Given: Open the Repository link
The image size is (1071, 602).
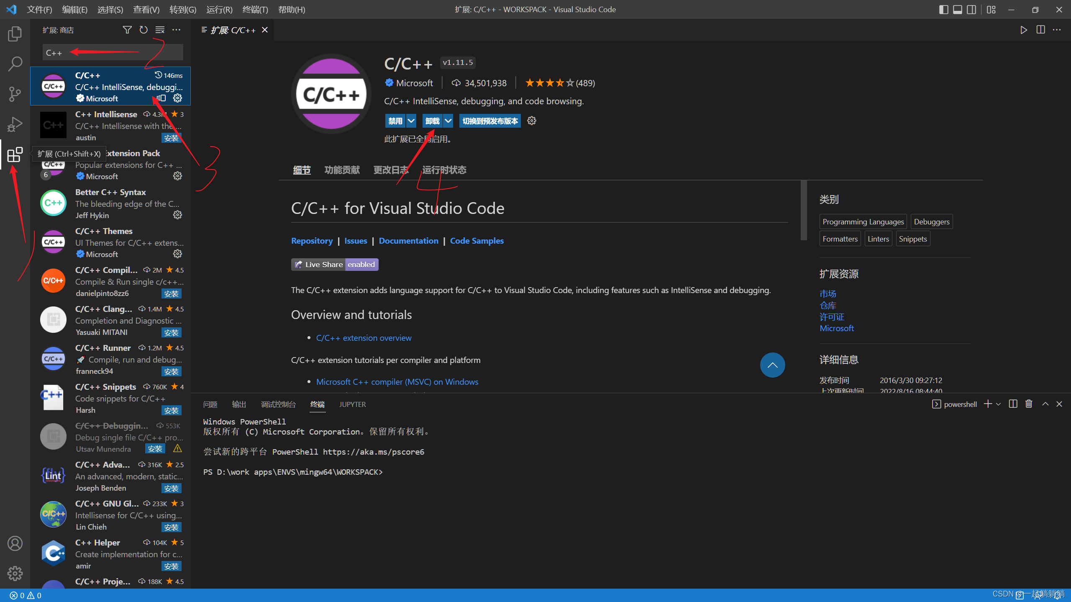Looking at the screenshot, I should click(x=312, y=241).
